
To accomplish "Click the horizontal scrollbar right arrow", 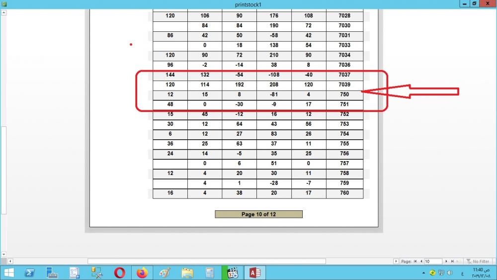I will [396, 261].
